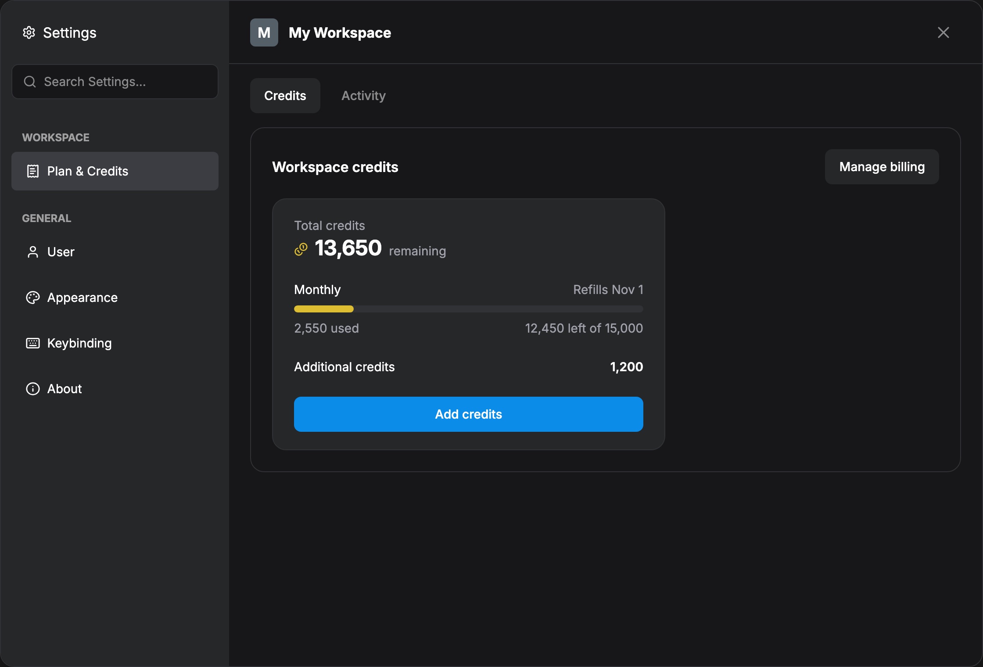This screenshot has height=667, width=983.
Task: Focus the Search Settings field
Action: 115,82
